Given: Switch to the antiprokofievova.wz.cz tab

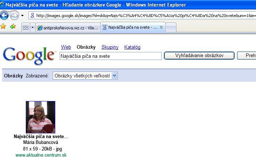Looking at the screenshot, I should tap(68, 28).
